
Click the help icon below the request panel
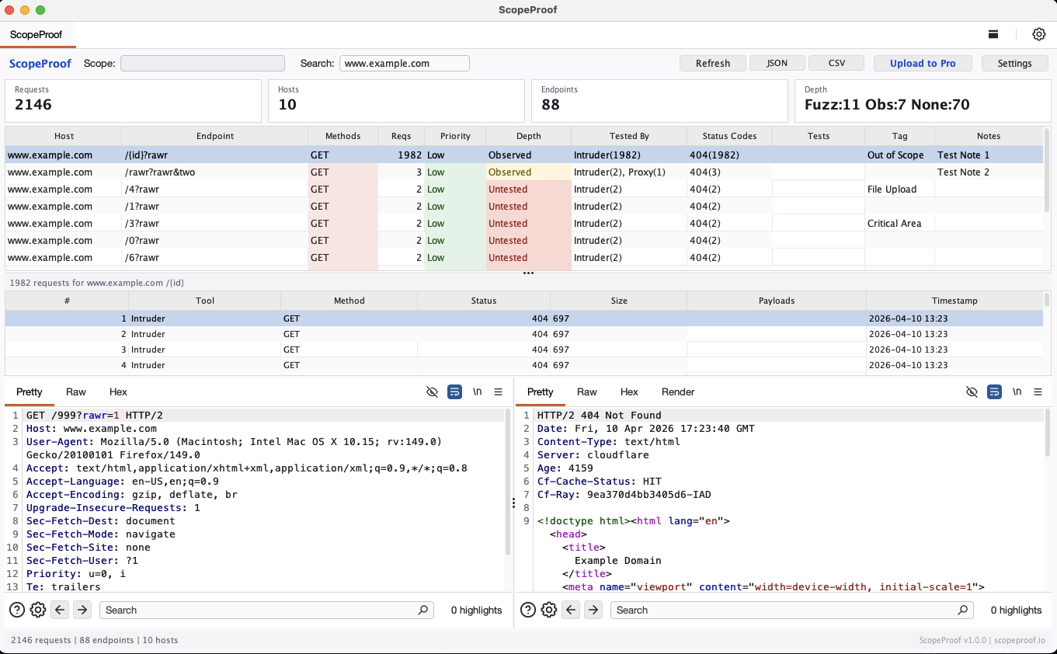click(x=16, y=610)
